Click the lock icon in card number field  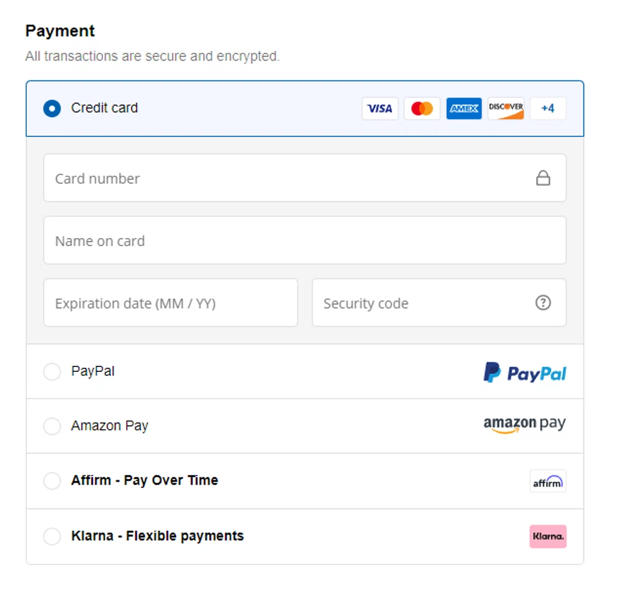click(x=544, y=178)
